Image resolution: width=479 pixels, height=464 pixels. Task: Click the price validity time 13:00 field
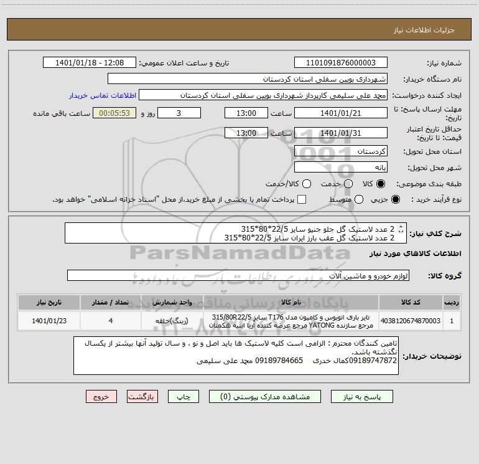[246, 133]
